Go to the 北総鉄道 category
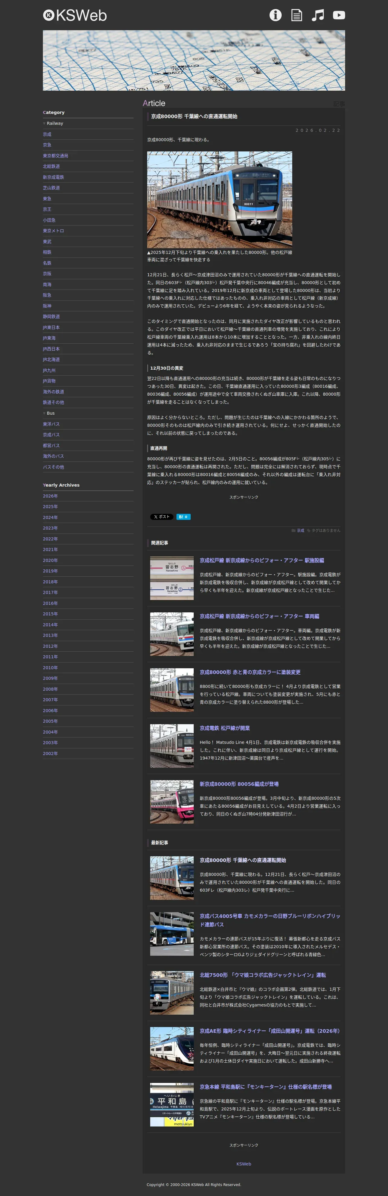This screenshot has height=1196, width=388. coord(51,166)
